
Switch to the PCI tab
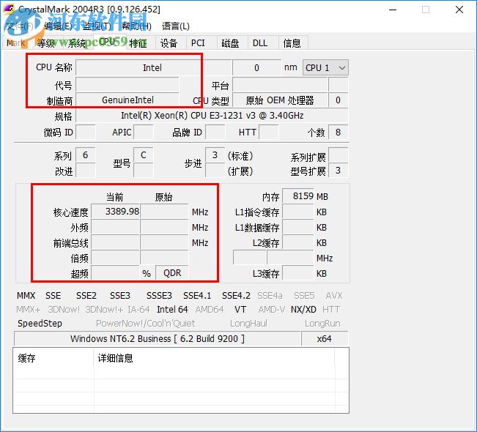198,43
